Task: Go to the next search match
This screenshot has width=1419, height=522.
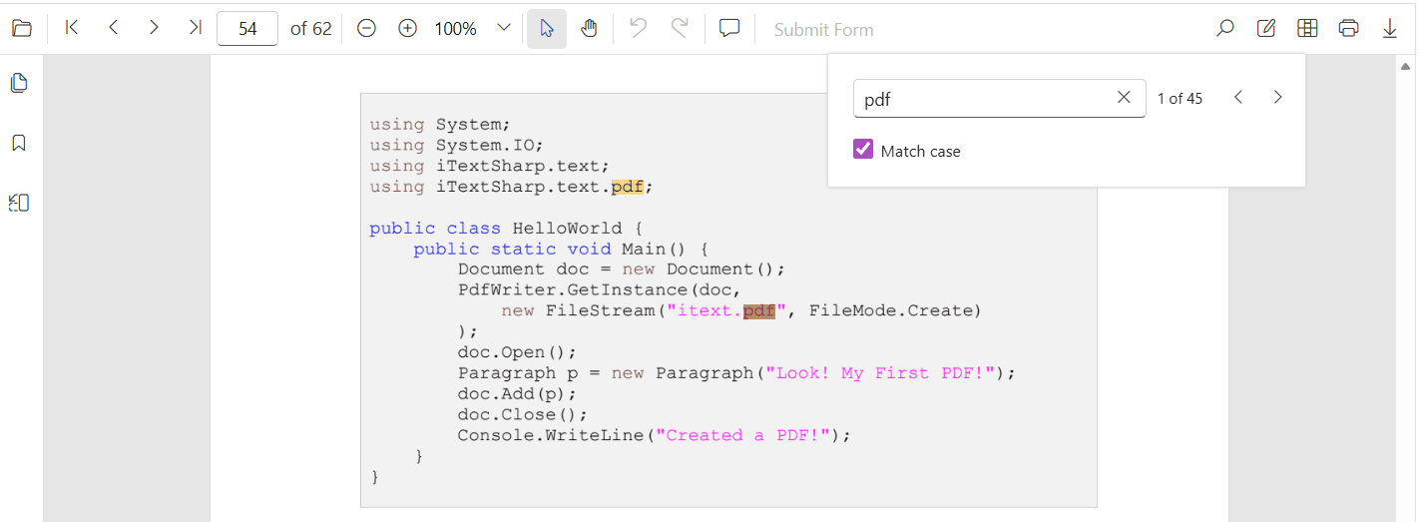Action: [x=1277, y=97]
